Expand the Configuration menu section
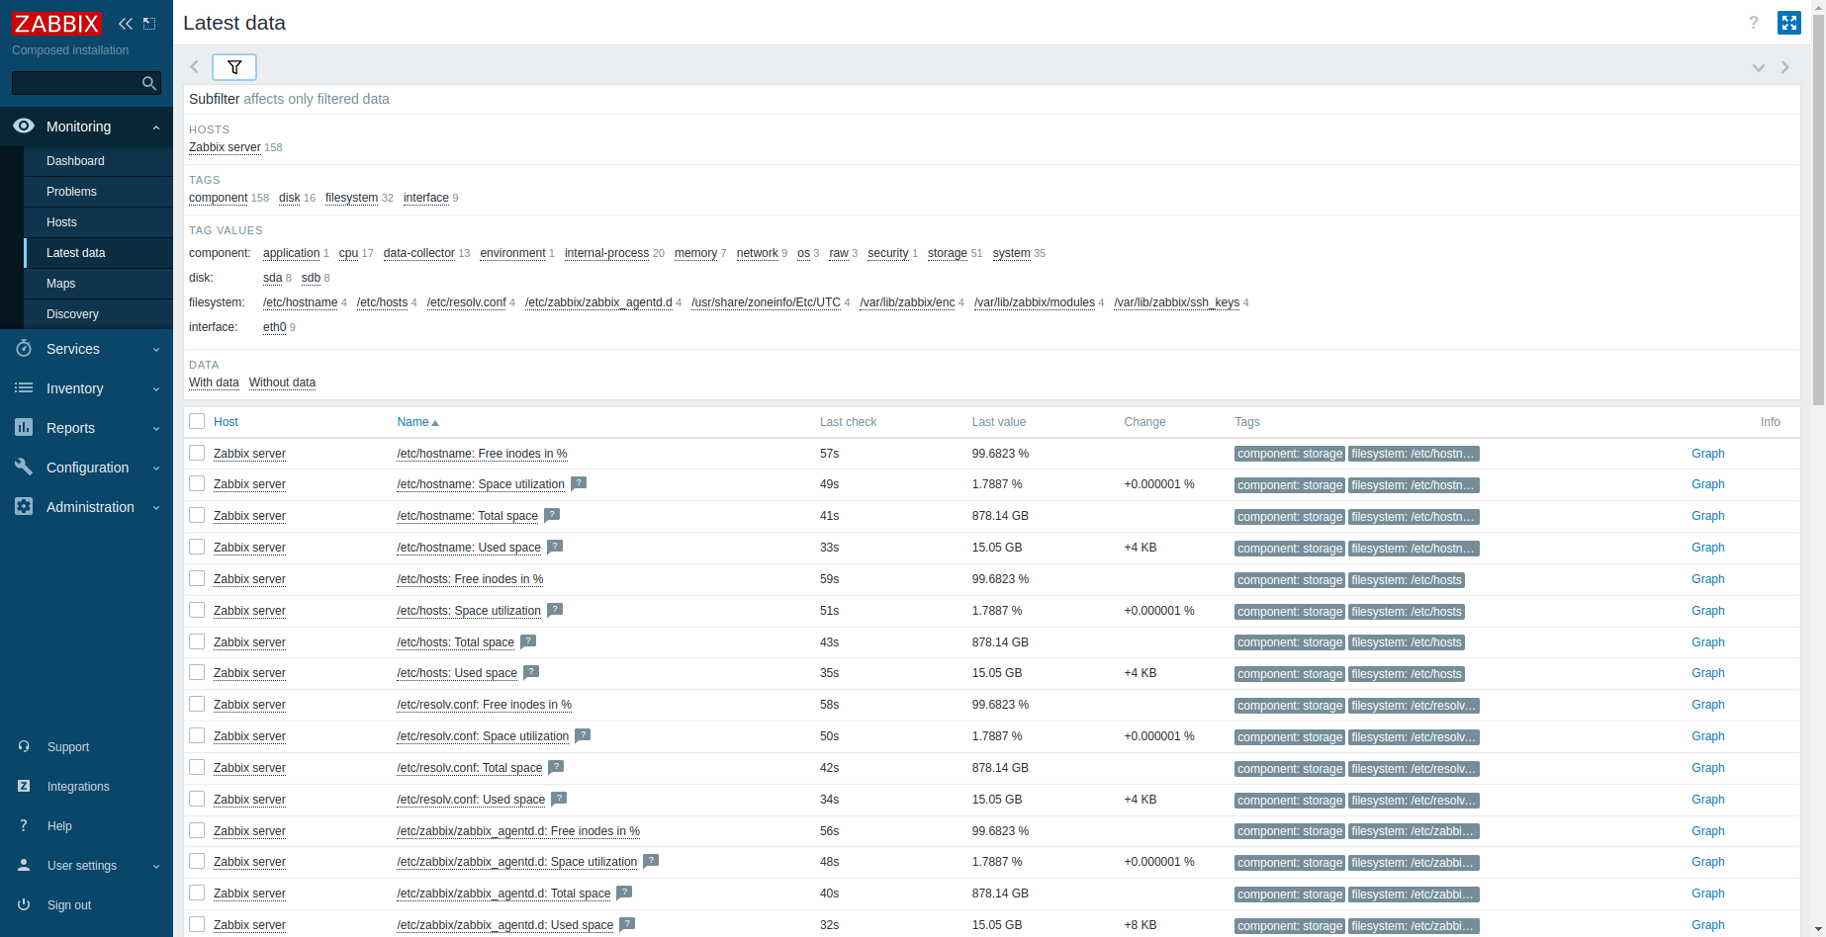The height and width of the screenshot is (937, 1826). [156, 468]
